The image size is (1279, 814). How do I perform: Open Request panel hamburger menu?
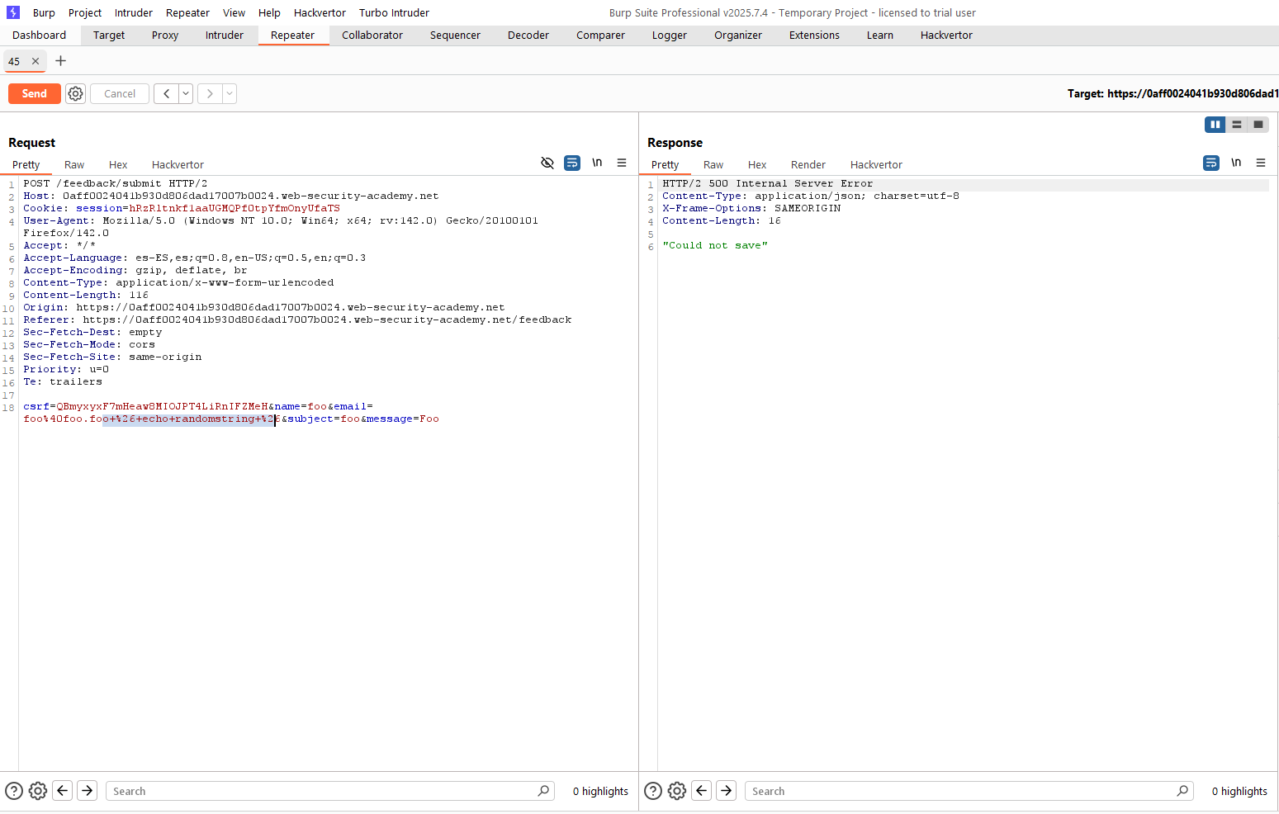point(622,163)
